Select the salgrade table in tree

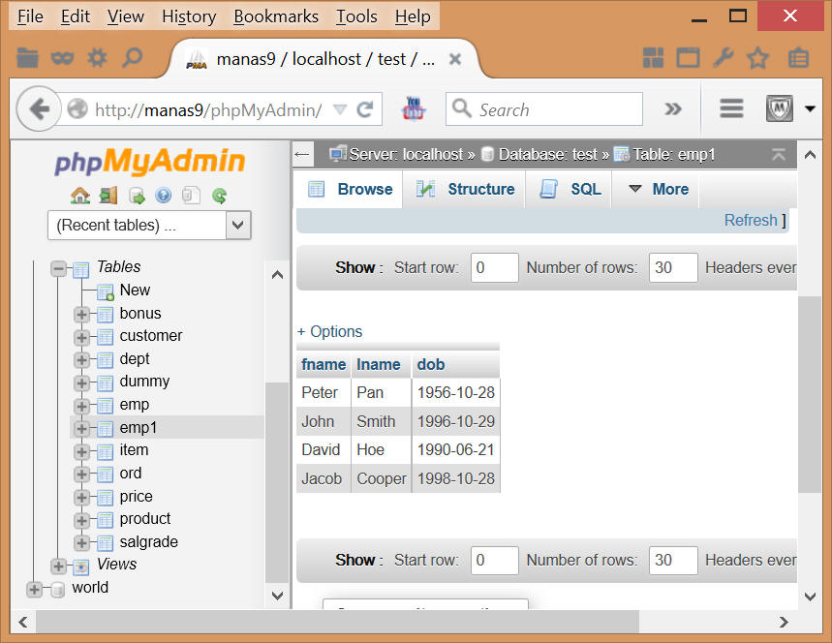pyautogui.click(x=148, y=541)
